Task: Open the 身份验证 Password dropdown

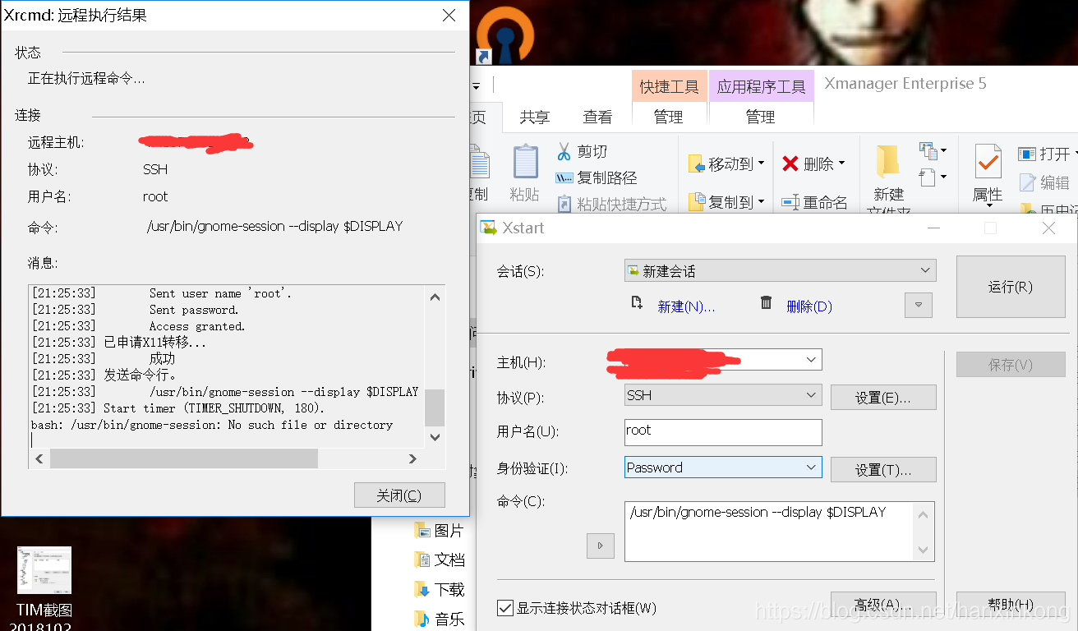Action: [x=812, y=467]
